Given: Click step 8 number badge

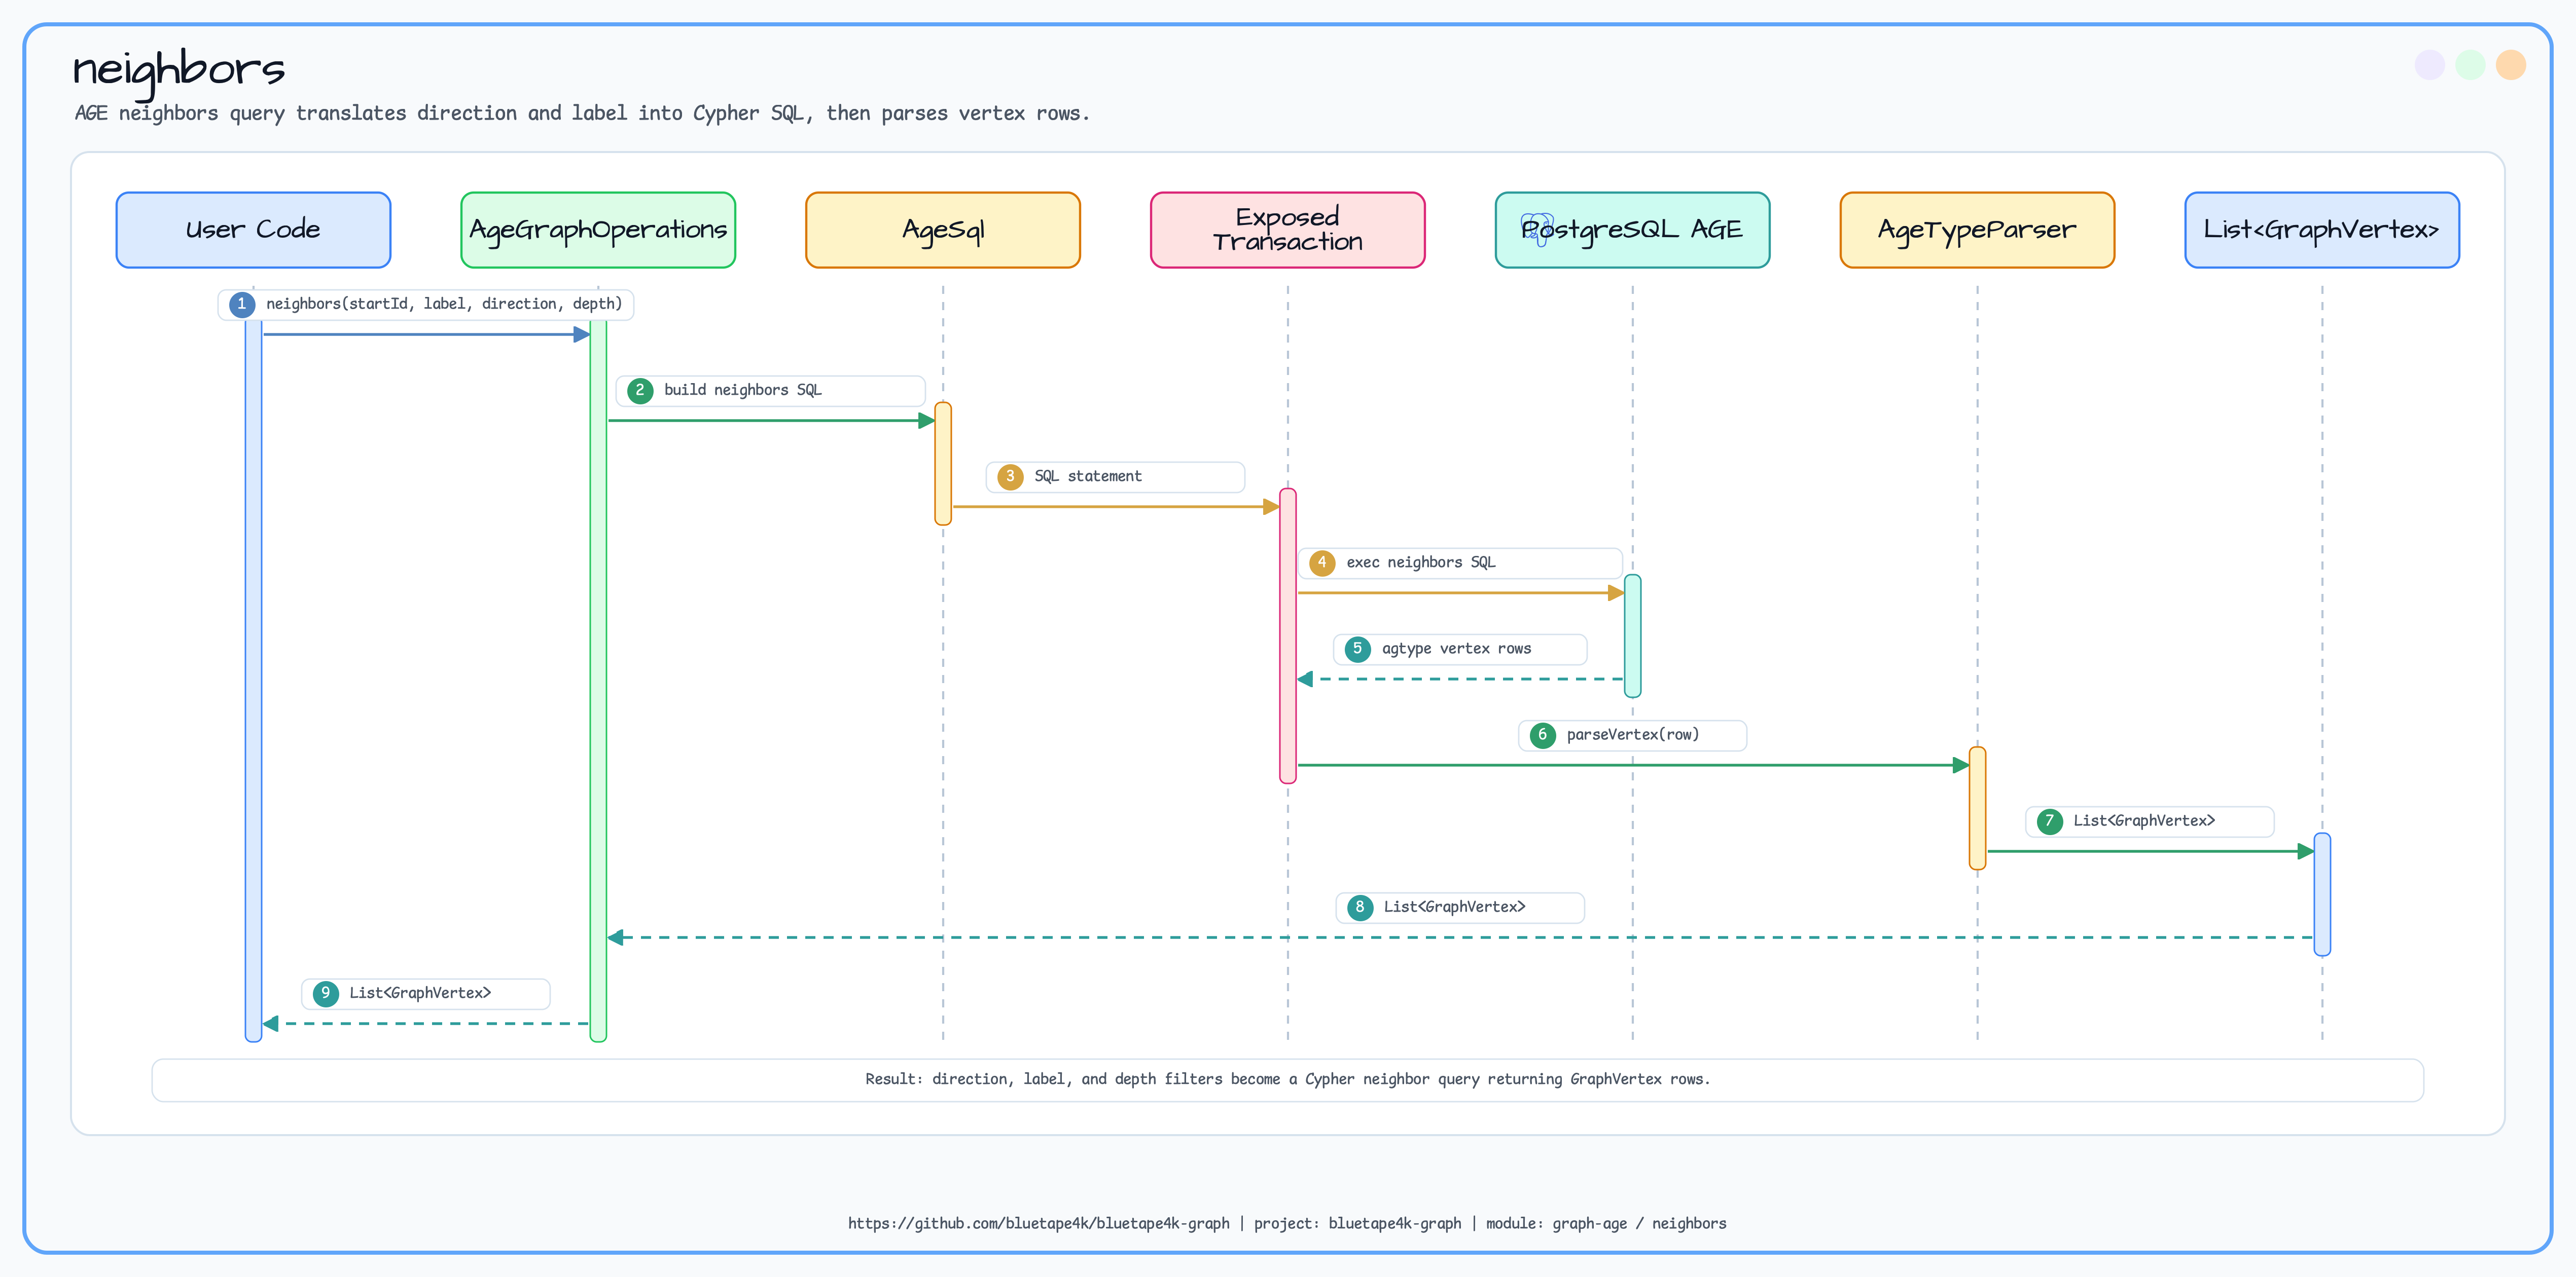Looking at the screenshot, I should (1360, 907).
